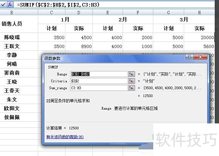This screenshot has height=156, width=219.
Task: Select 计划 cell under 2月
Action: tap(108, 28)
